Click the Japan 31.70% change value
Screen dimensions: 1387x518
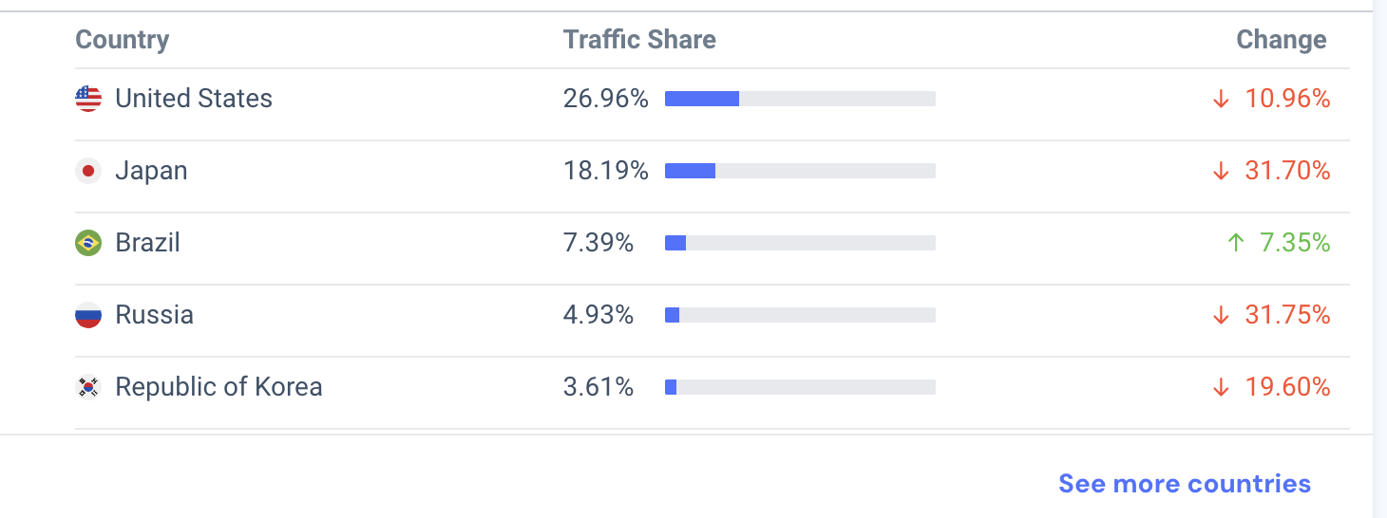coord(1287,171)
